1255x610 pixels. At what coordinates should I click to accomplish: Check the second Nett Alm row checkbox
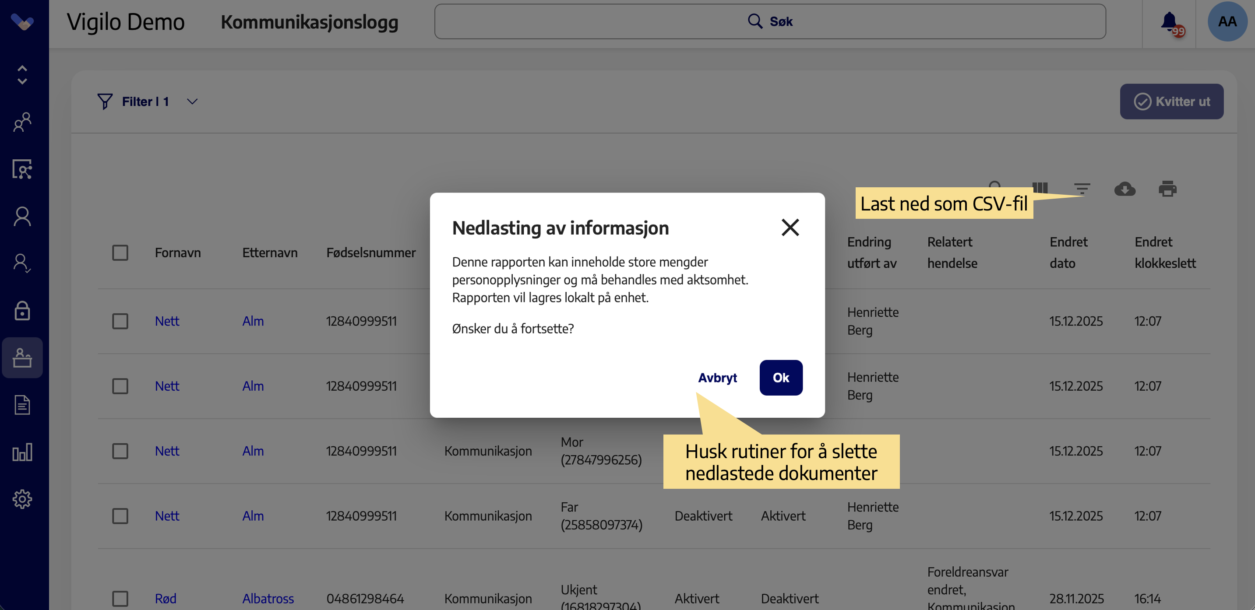coord(120,386)
